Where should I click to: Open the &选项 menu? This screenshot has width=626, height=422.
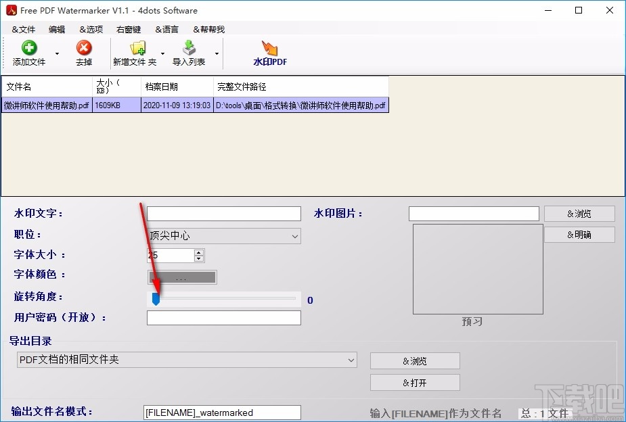[x=91, y=30]
